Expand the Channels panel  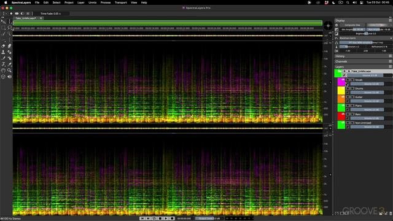(x=363, y=61)
